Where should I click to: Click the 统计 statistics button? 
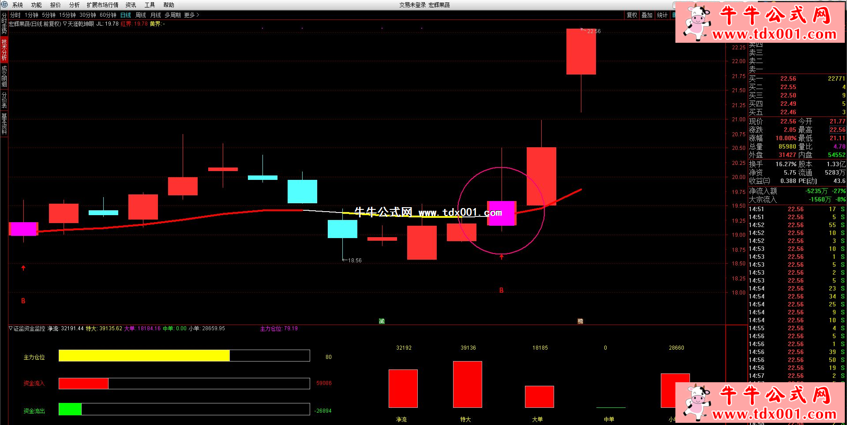[x=662, y=15]
